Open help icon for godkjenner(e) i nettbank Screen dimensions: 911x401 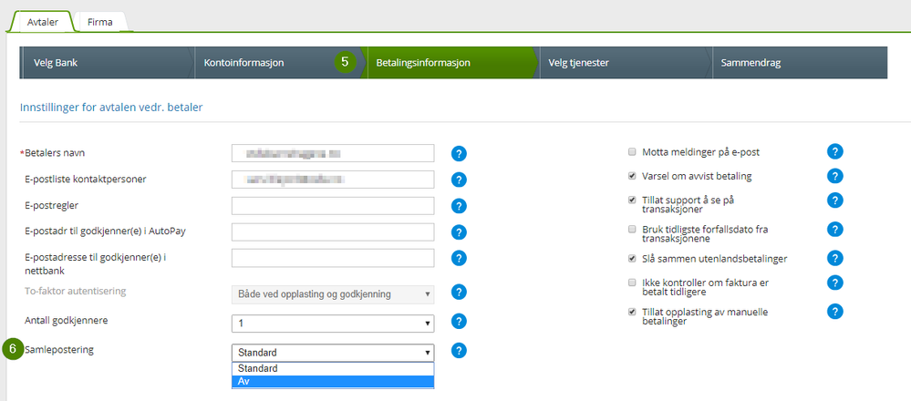[459, 258]
